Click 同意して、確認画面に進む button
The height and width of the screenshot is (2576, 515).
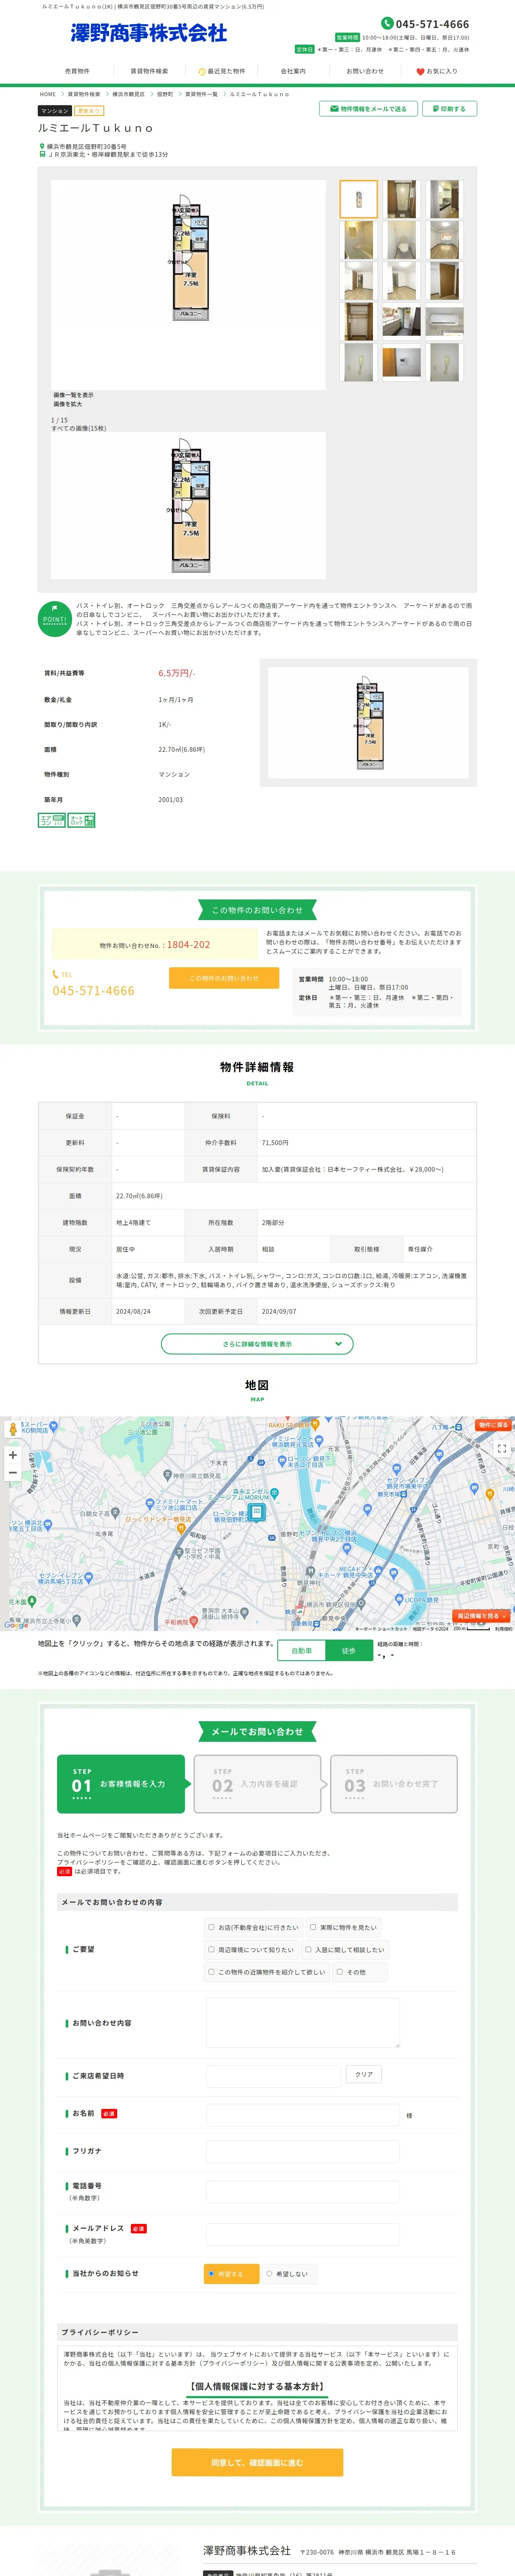click(257, 2461)
